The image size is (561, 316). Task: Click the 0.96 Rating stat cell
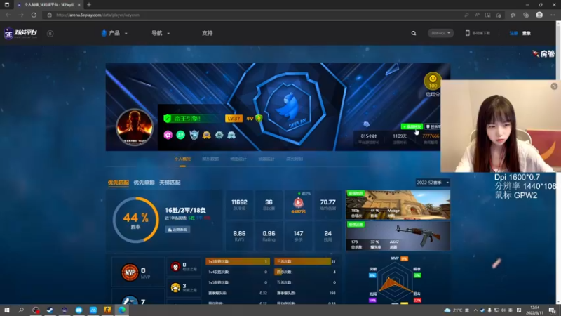coord(269,235)
